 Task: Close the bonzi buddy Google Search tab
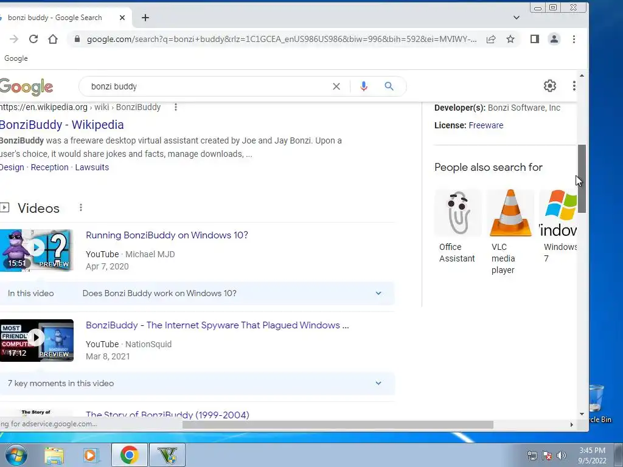point(122,18)
